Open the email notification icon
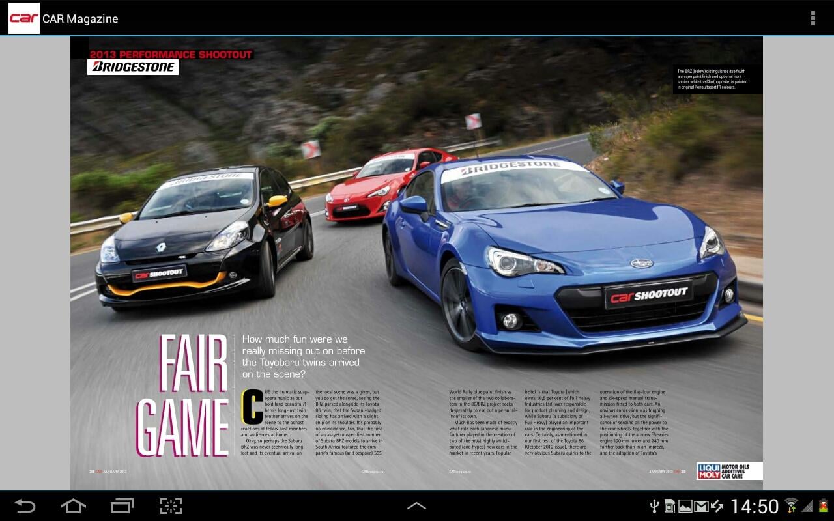834x521 pixels. [x=701, y=506]
